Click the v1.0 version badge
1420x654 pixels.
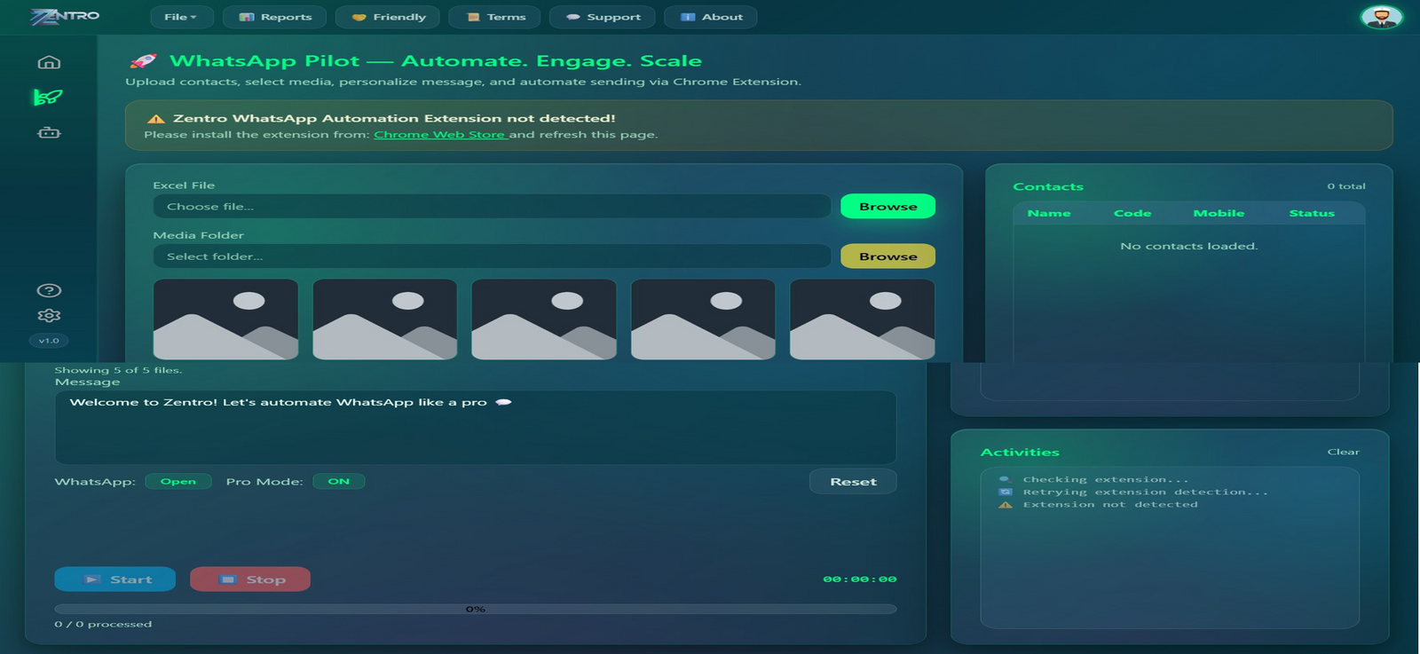point(49,341)
